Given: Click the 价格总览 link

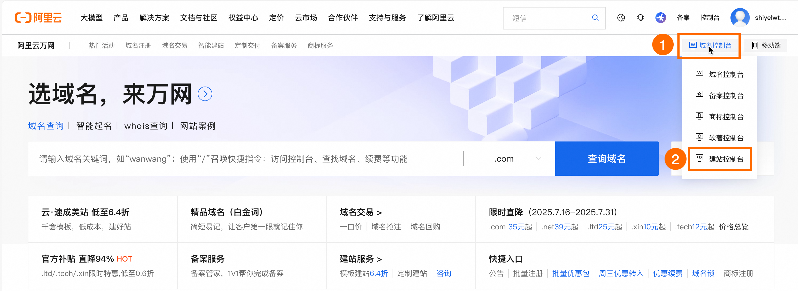Looking at the screenshot, I should coord(734,227).
